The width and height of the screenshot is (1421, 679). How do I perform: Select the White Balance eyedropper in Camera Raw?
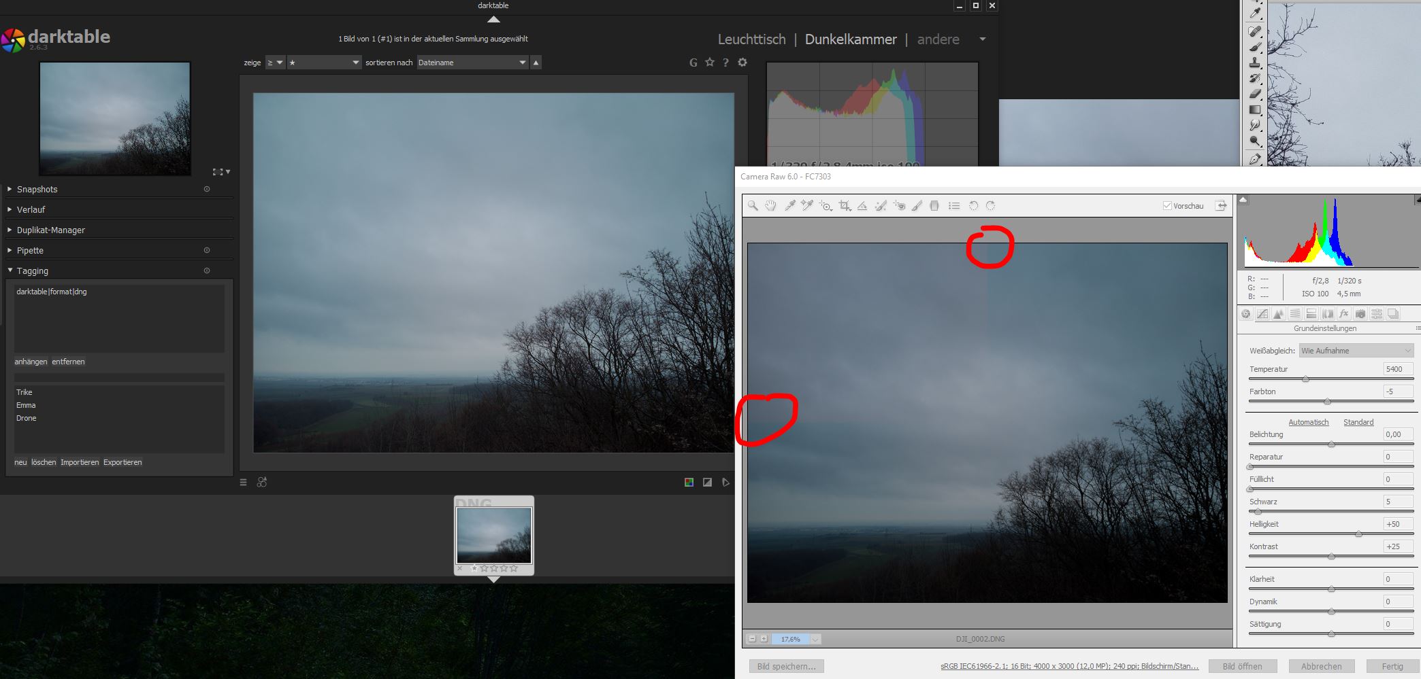click(789, 205)
